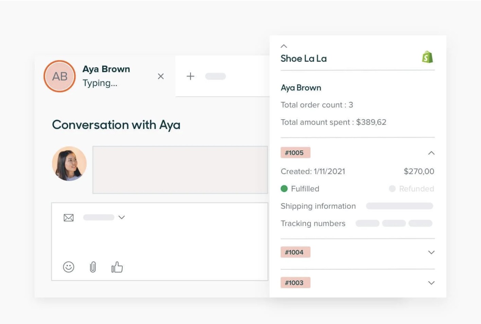Close the Aya Brown conversation tab
Viewport: 481px width, 324px height.
click(x=161, y=76)
